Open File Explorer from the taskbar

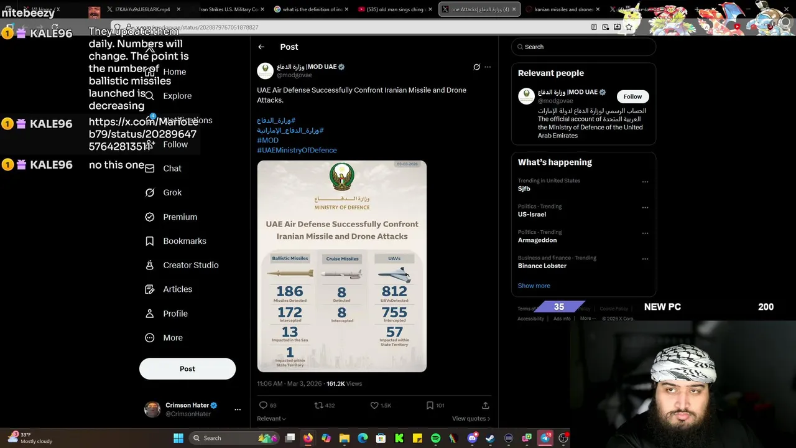[x=345, y=438]
